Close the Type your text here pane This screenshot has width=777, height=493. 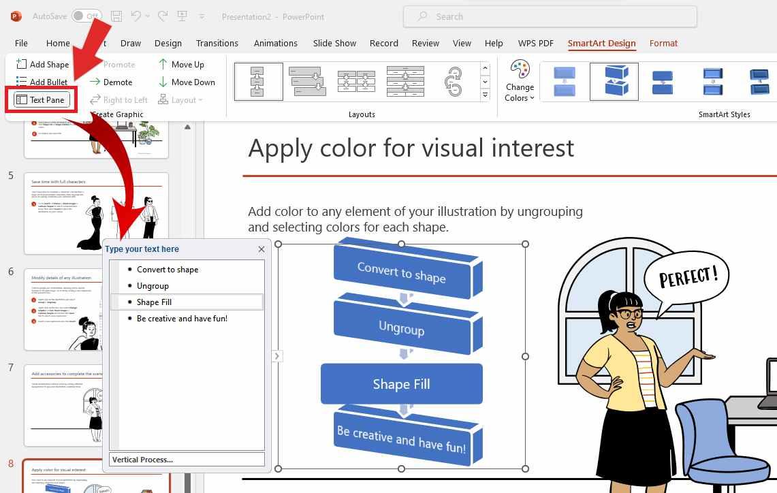[261, 249]
